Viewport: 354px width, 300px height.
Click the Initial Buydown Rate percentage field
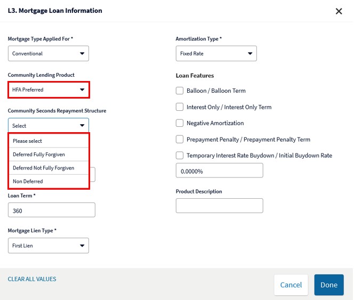(220, 171)
